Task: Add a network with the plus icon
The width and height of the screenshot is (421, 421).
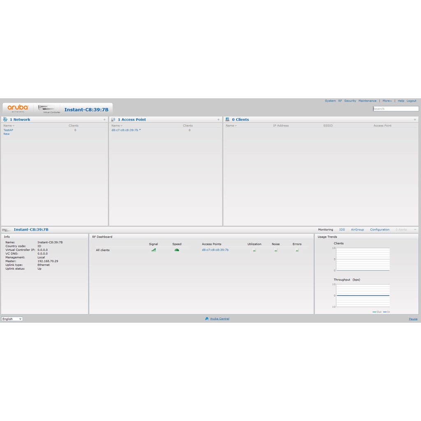Action: pyautogui.click(x=104, y=120)
